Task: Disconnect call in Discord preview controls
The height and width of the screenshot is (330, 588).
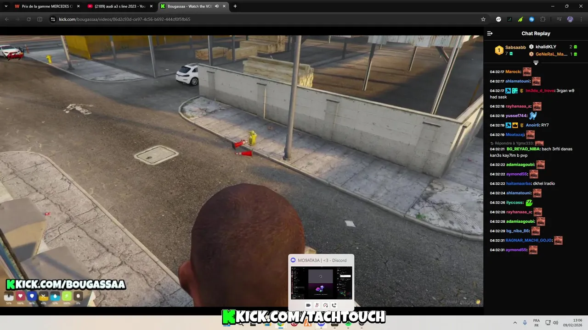Action: [x=334, y=305]
